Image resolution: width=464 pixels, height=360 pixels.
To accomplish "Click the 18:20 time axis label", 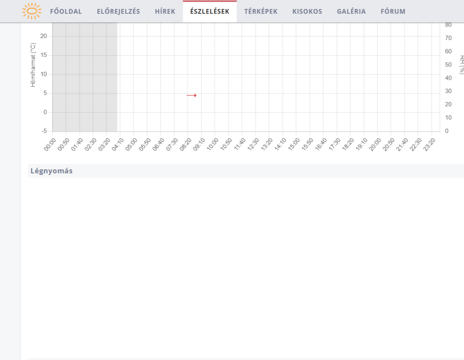I will (348, 144).
